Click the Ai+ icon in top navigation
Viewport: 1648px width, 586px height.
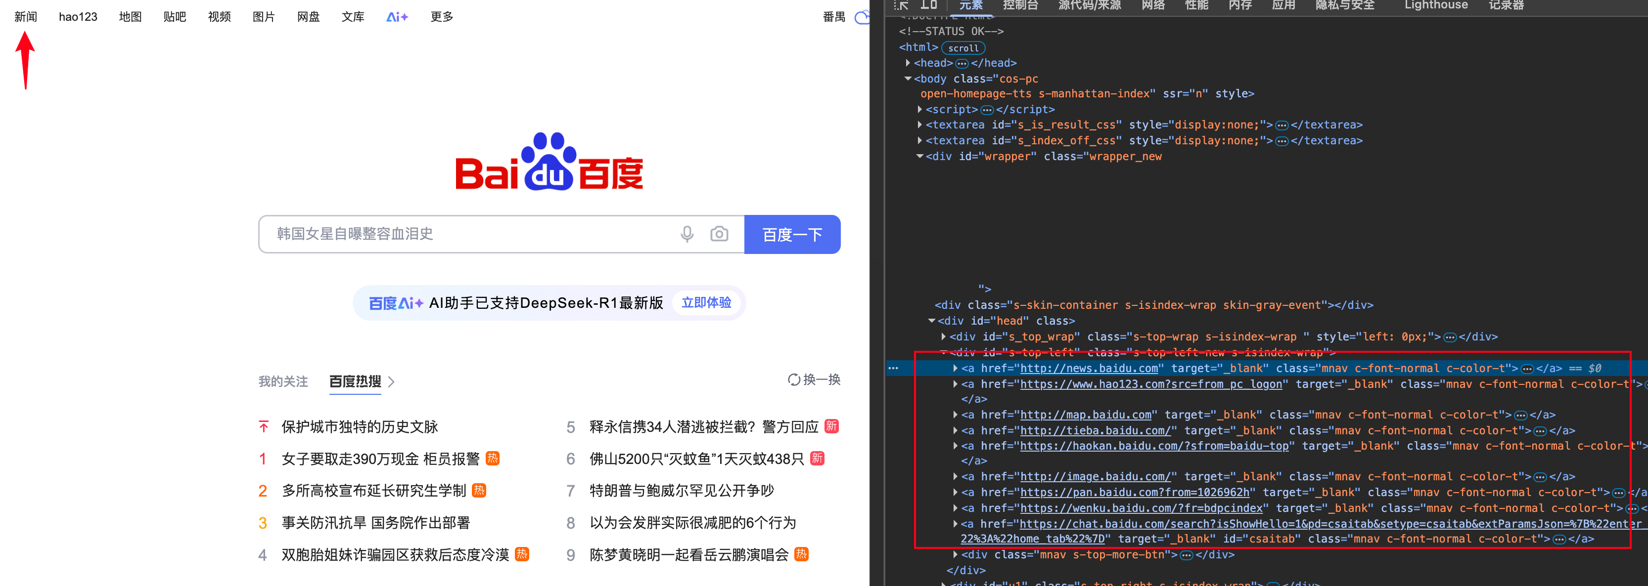pyautogui.click(x=397, y=17)
